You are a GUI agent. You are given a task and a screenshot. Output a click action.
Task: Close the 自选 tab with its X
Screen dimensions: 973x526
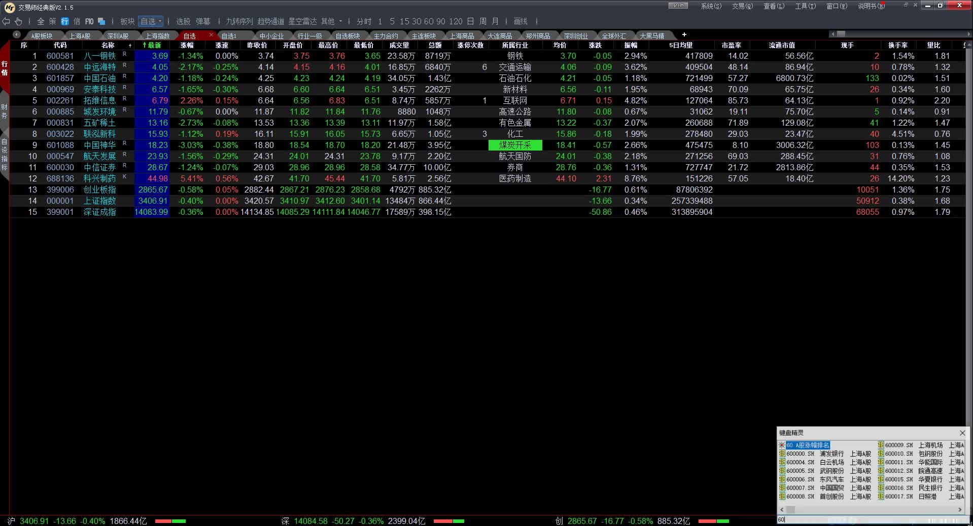tap(211, 34)
